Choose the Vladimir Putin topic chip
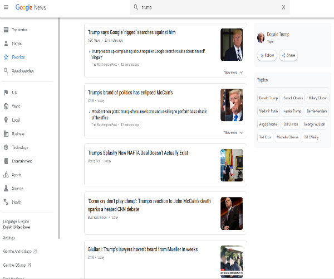The width and height of the screenshot is (334, 279). [268, 110]
